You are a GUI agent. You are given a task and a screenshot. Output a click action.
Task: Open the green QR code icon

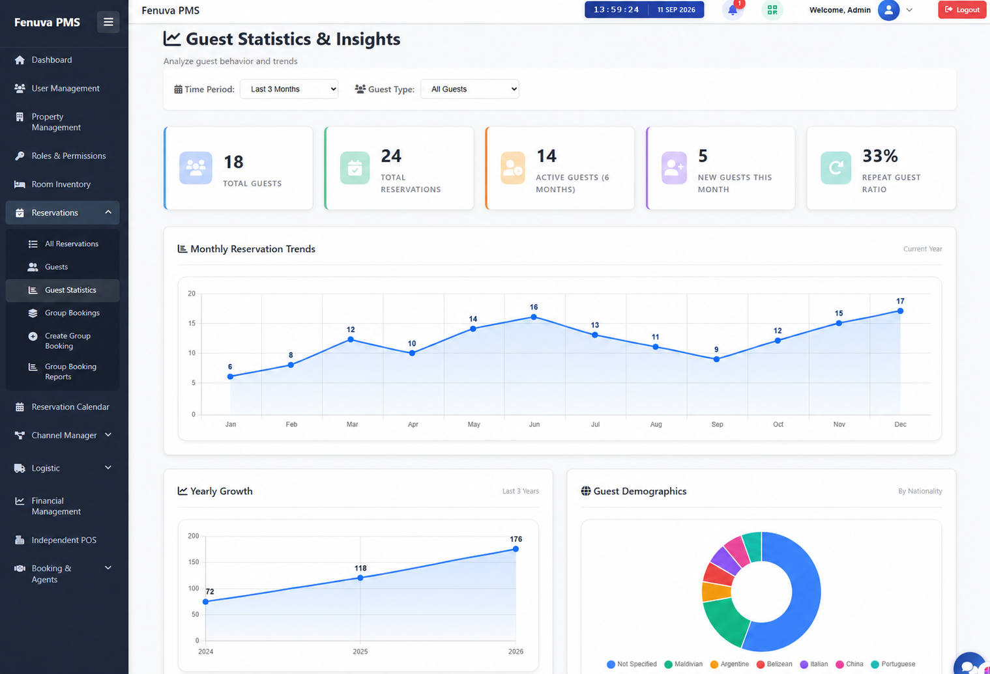(x=772, y=10)
